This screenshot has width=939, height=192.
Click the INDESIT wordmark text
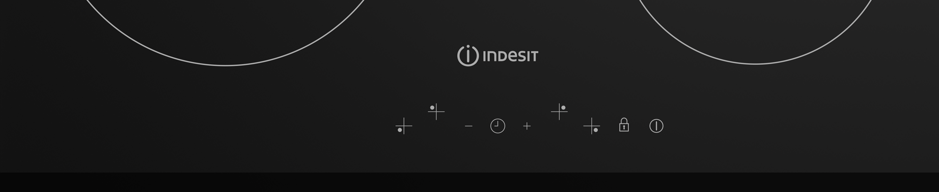tap(511, 56)
